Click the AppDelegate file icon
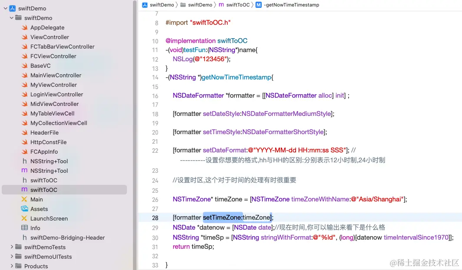Image resolution: width=462 pixels, height=270 pixels. (x=25, y=27)
